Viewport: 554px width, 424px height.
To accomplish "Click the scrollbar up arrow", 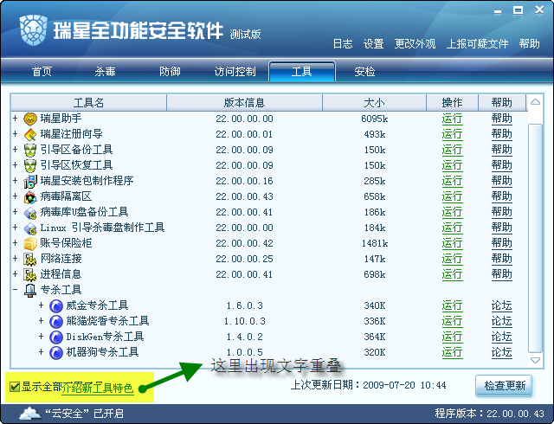I will (x=535, y=102).
